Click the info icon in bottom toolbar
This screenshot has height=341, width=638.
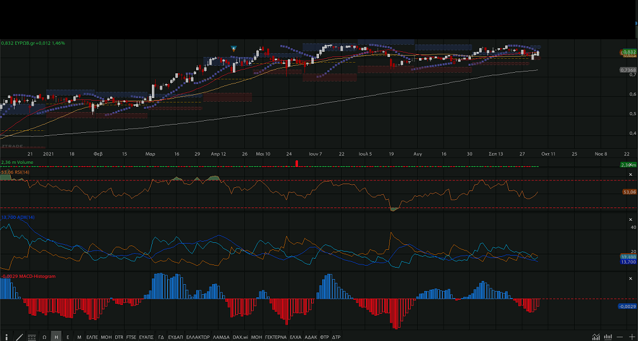coord(8,337)
